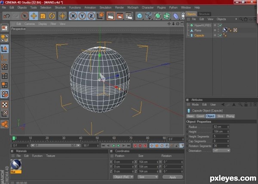
Task: Open the Orientation +Y dropdown
Action: [221, 151]
